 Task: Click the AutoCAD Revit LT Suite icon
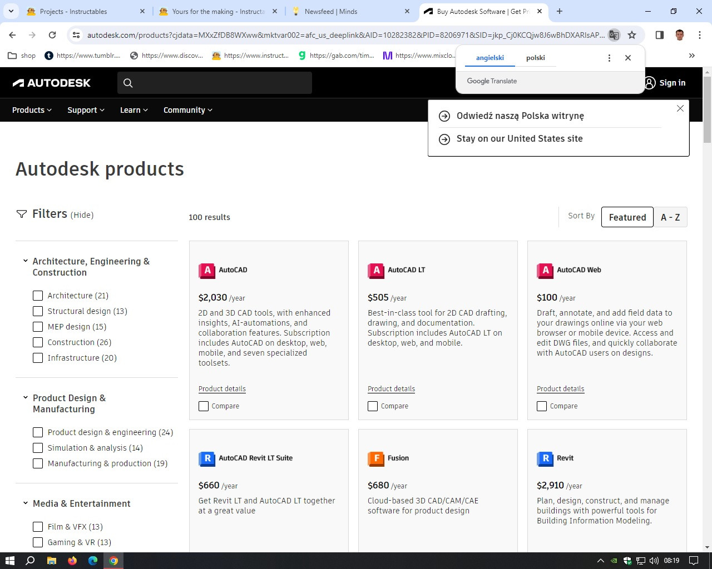click(x=207, y=458)
